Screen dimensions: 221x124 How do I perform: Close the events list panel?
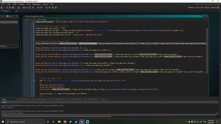point(17,16)
